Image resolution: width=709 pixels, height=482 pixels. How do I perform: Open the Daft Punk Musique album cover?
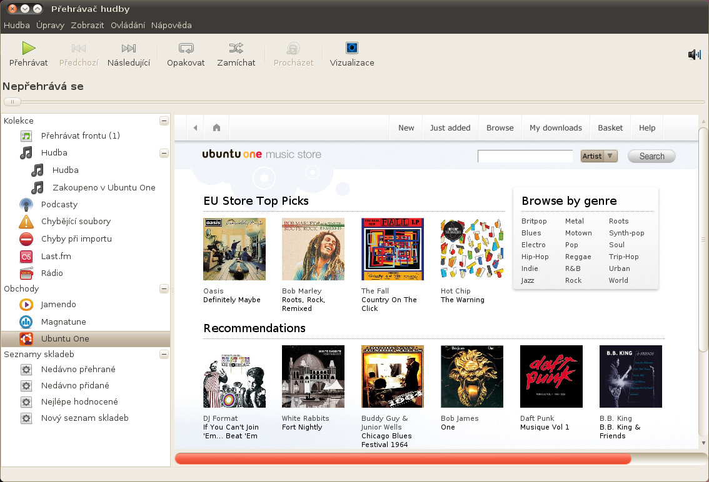[x=551, y=376]
